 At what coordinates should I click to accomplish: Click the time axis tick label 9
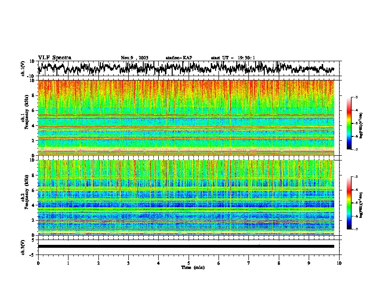[309, 263]
